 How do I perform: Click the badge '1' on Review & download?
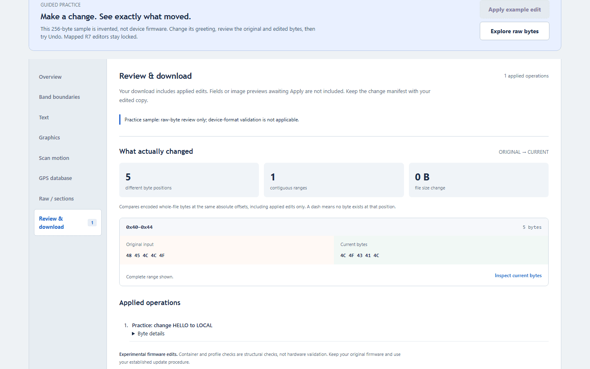click(x=92, y=223)
